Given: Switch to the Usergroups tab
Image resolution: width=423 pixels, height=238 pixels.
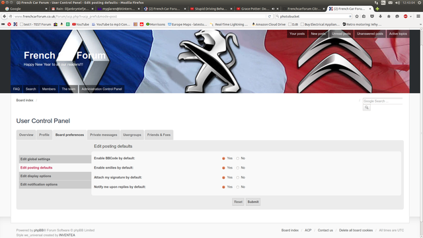Looking at the screenshot, I should 132,135.
